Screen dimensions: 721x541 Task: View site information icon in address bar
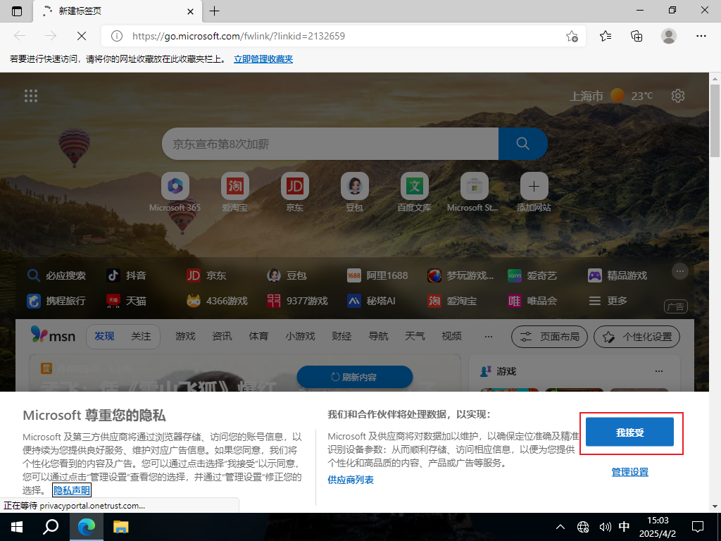[x=117, y=36]
